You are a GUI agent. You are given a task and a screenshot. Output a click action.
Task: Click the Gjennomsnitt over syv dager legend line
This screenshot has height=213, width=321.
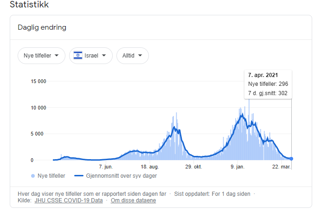(82, 176)
